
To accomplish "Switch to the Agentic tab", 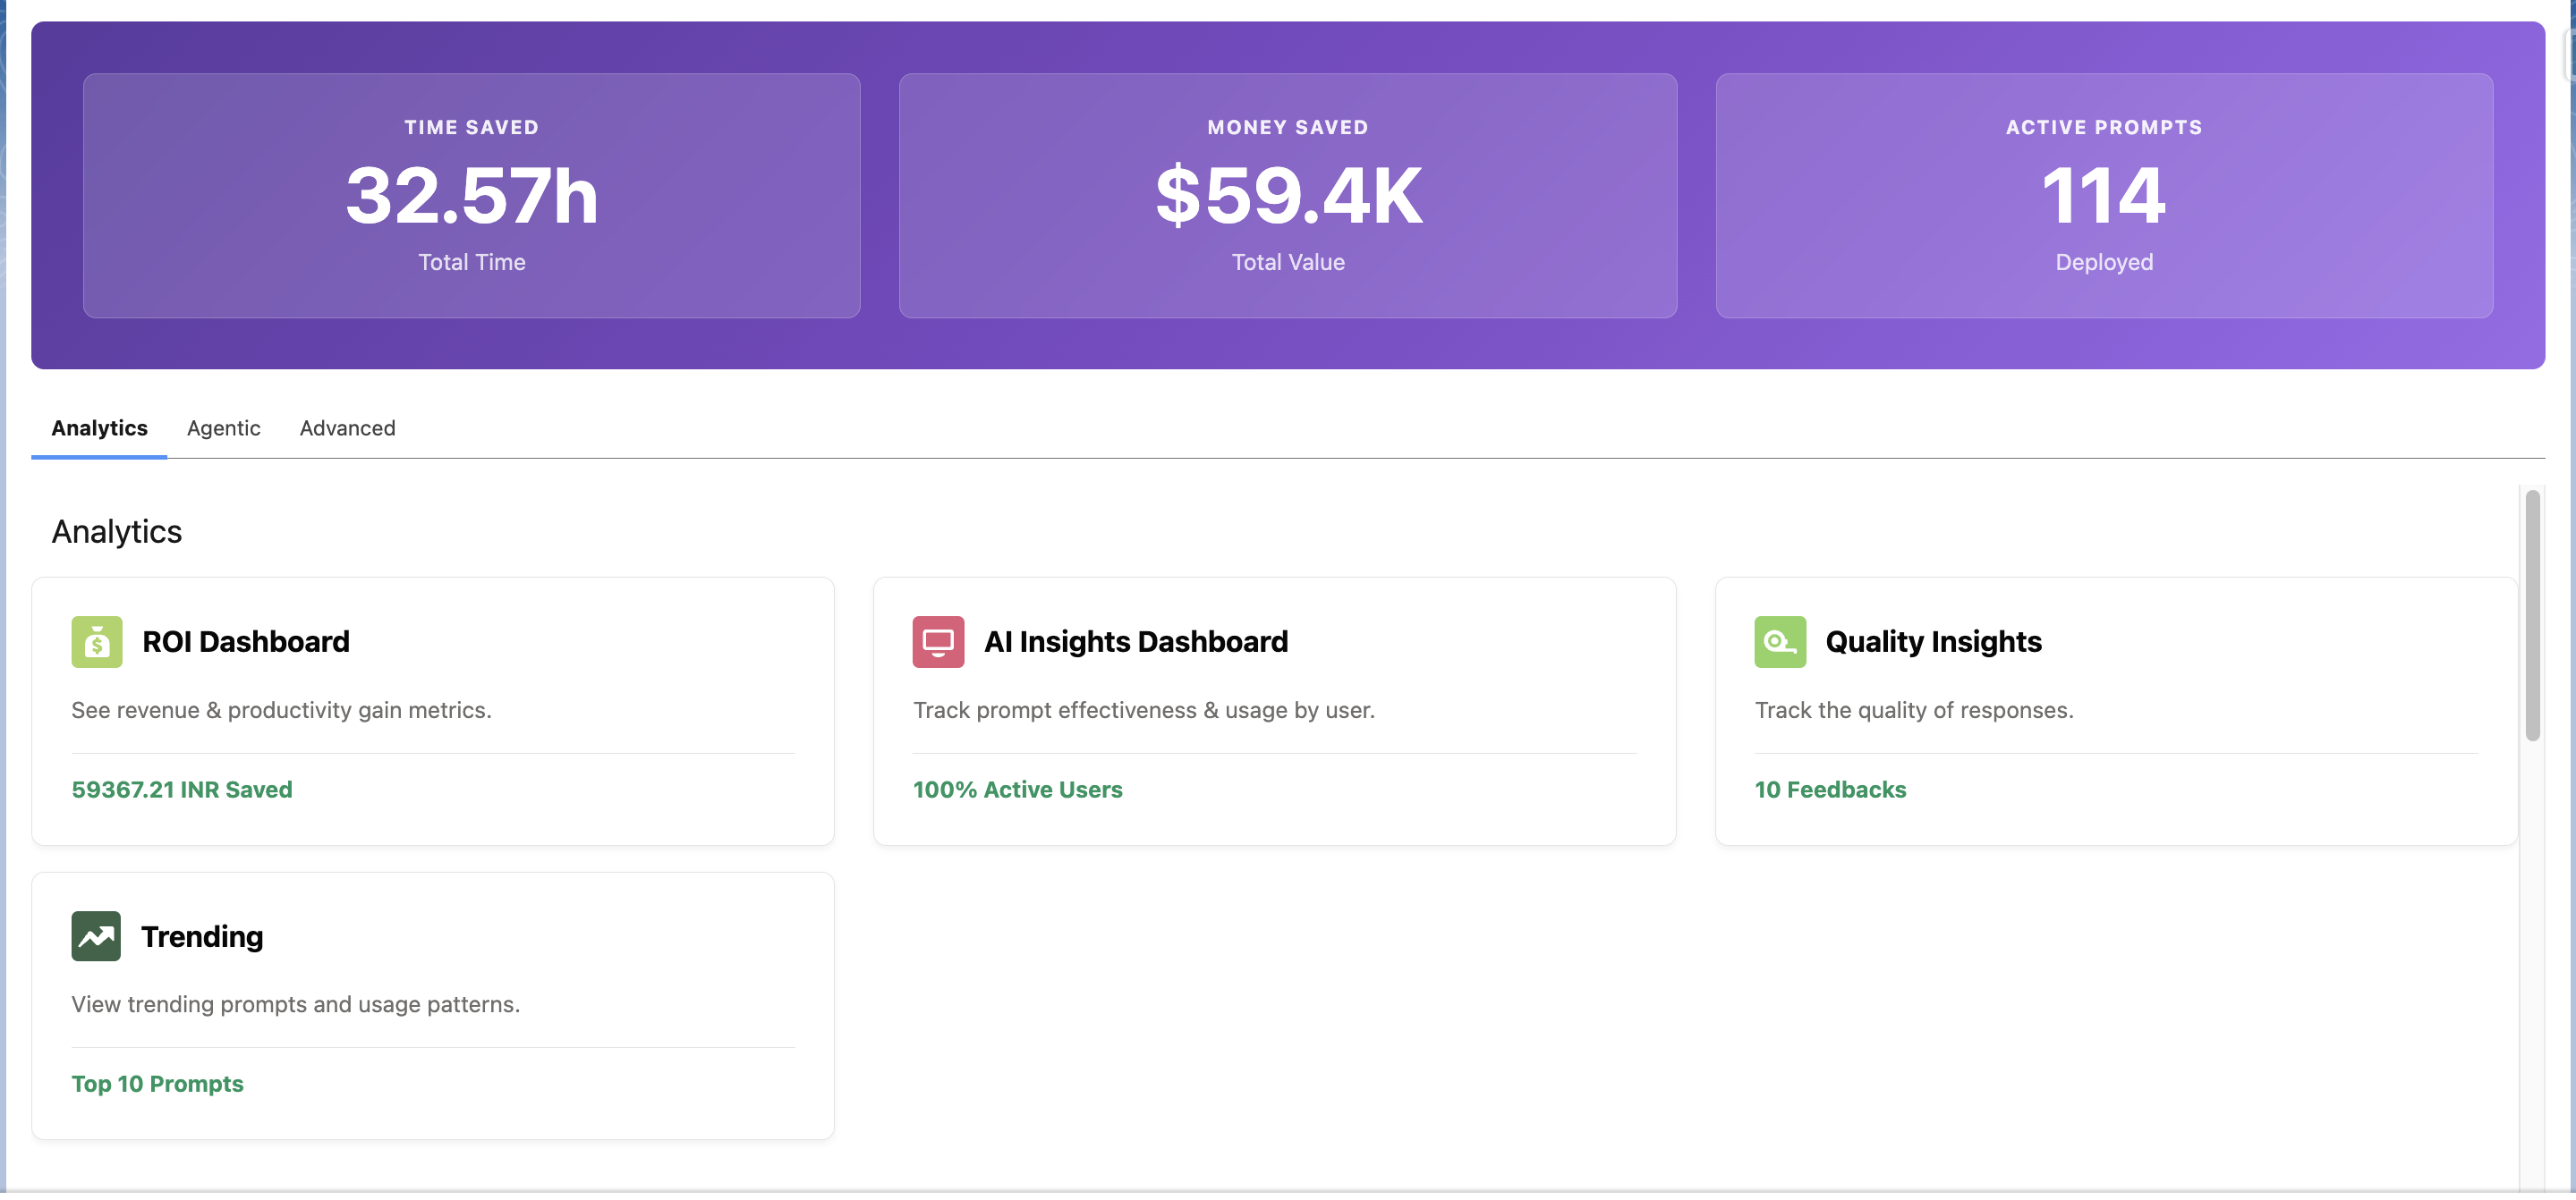I will point(223,427).
